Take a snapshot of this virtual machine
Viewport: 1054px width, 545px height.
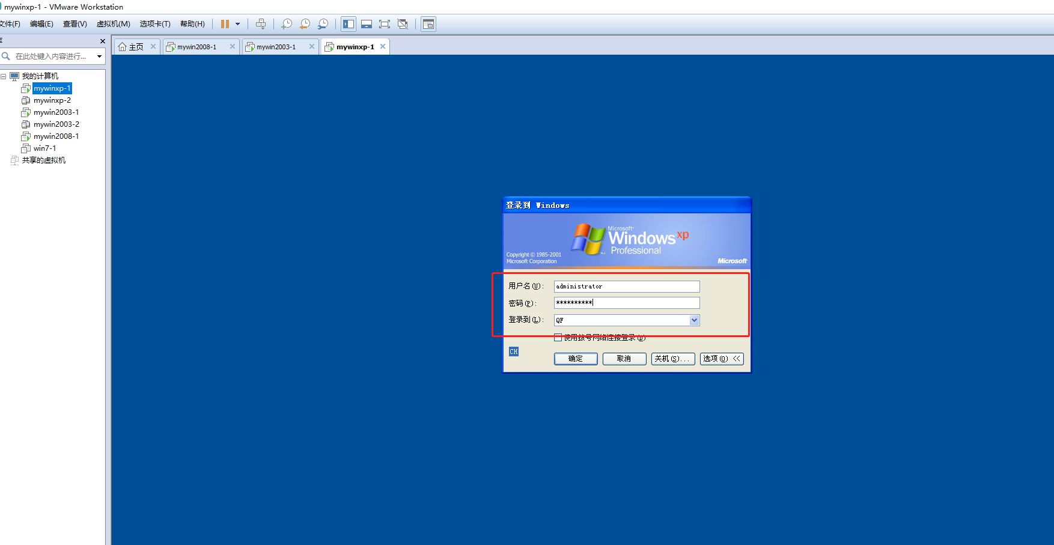tap(287, 24)
